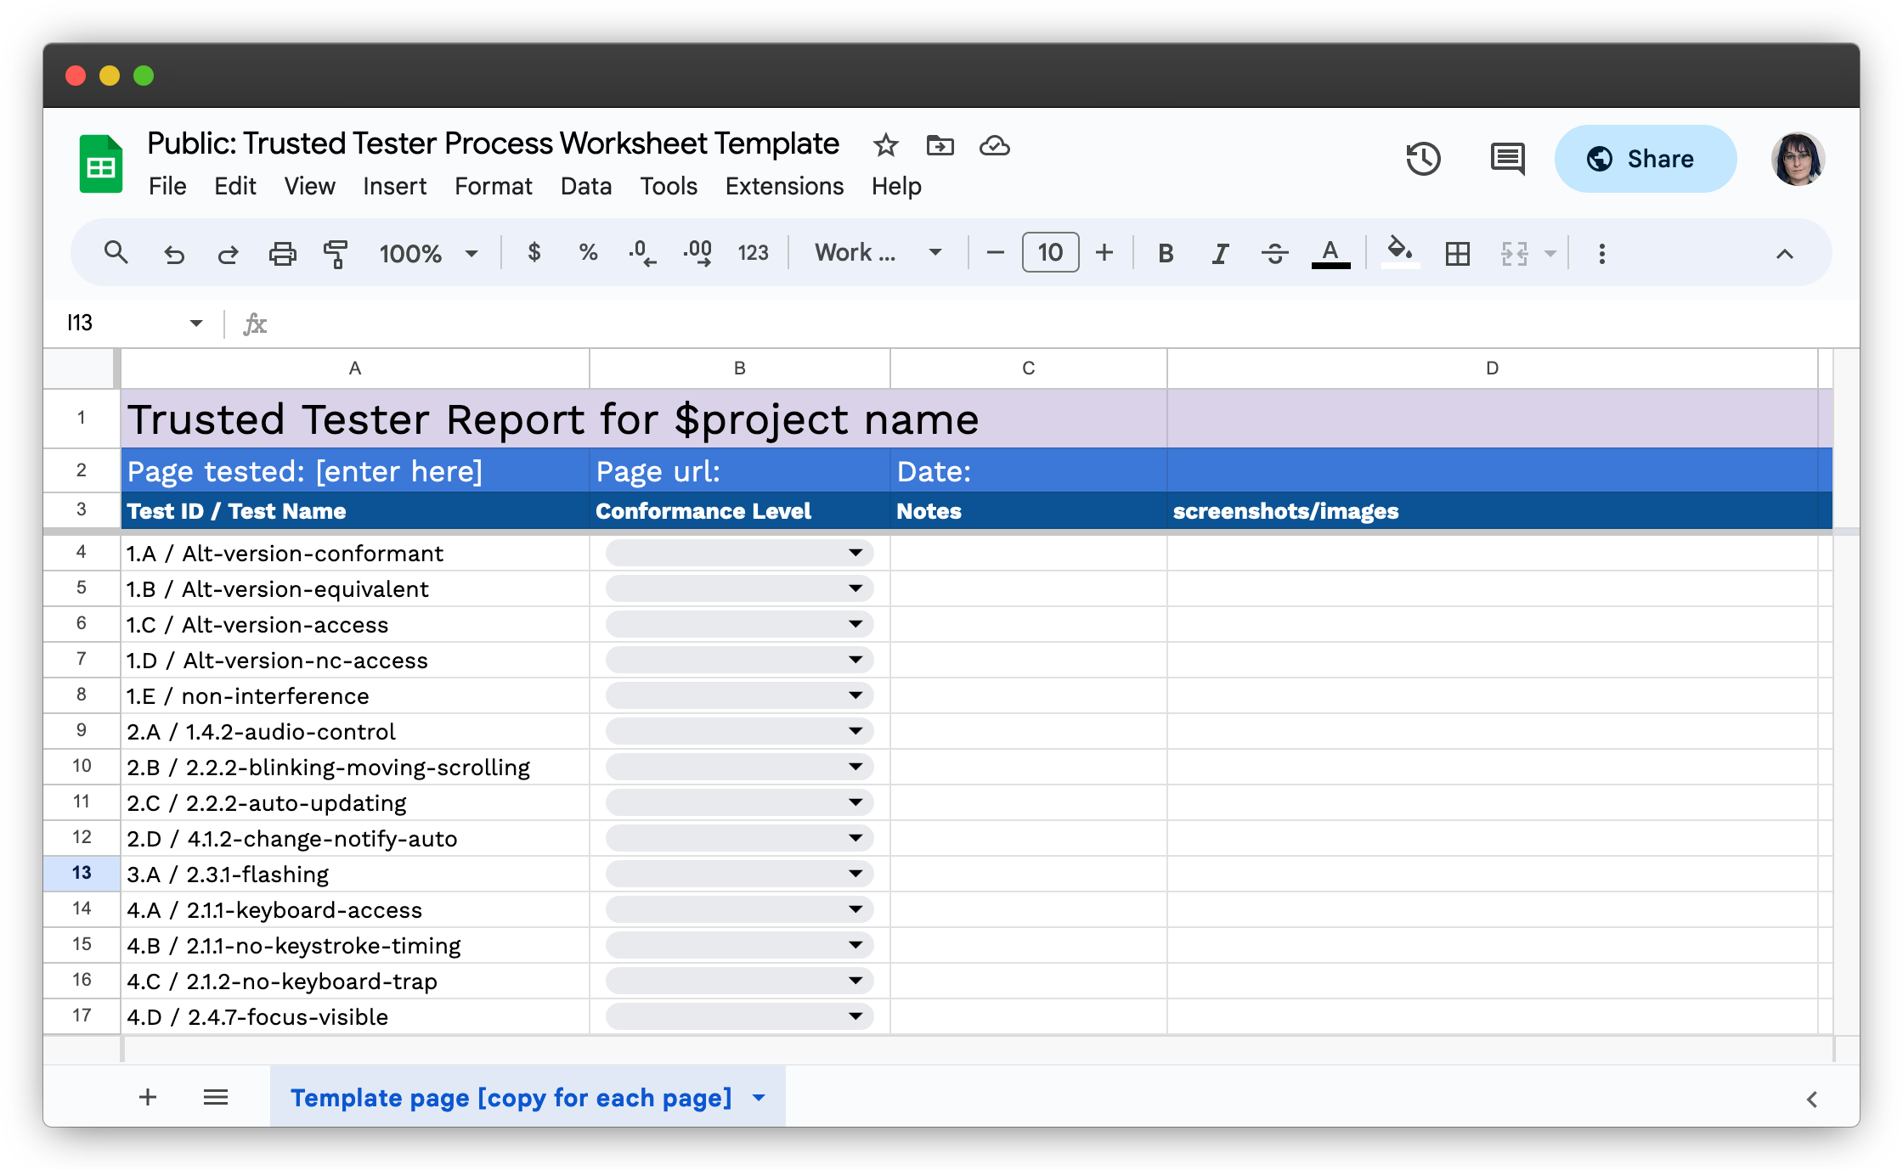Open version history clock icon

point(1423,159)
